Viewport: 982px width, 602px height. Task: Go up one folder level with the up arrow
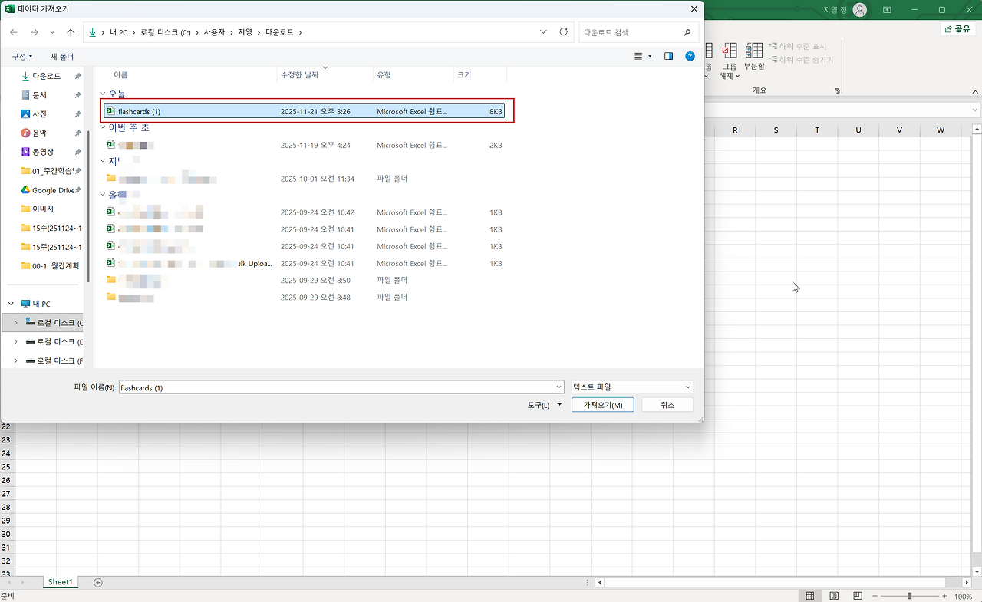71,32
